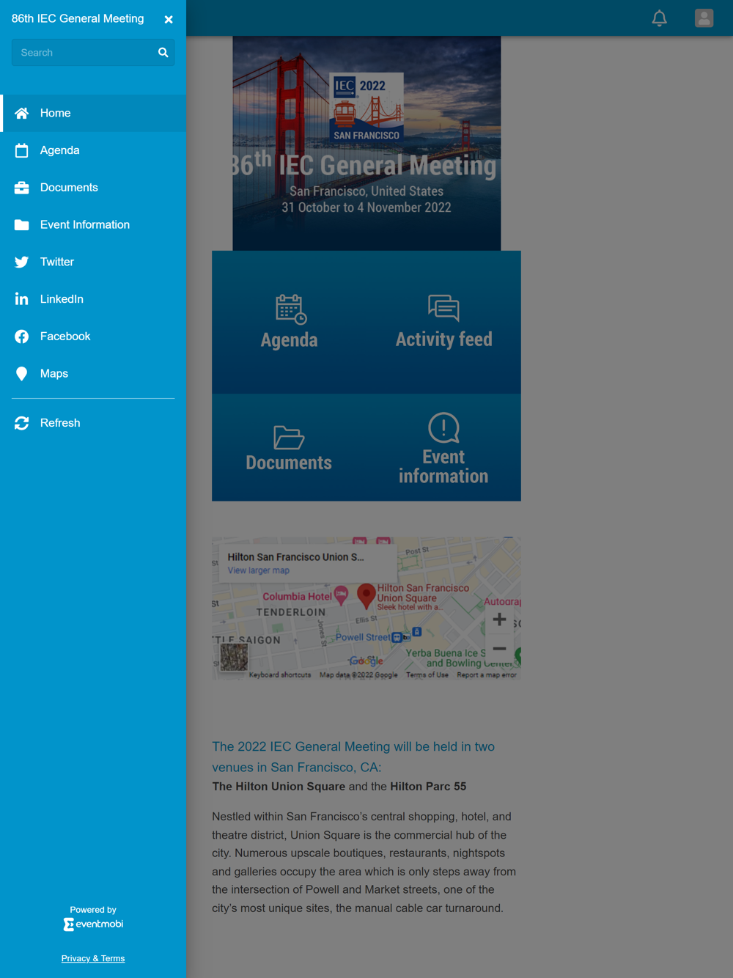Click the IEC 2022 San Francisco banner image

coord(366,144)
